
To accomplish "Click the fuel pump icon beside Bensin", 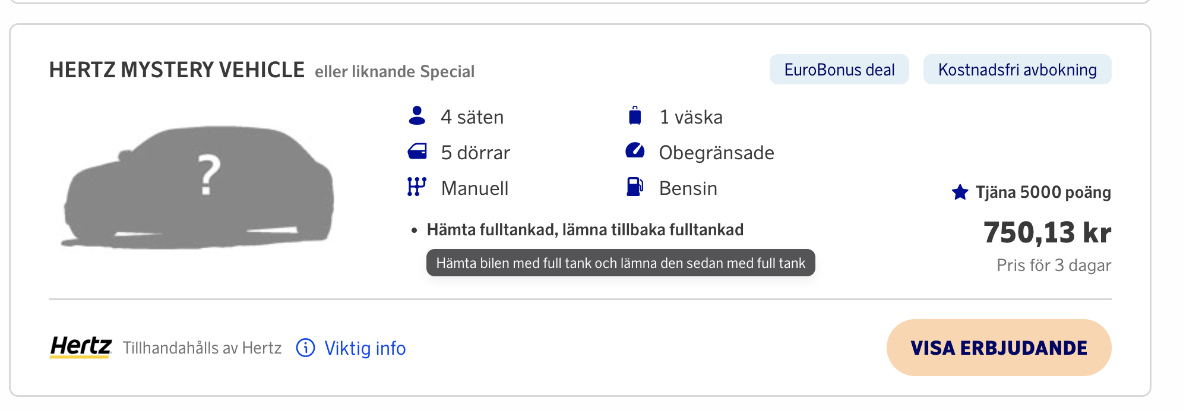I will click(x=635, y=188).
